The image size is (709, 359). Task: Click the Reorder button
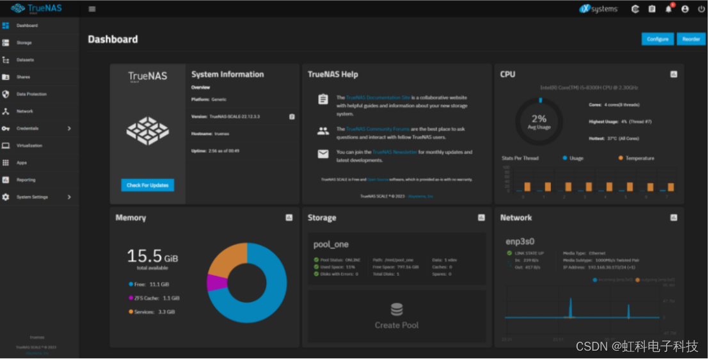pyautogui.click(x=691, y=39)
